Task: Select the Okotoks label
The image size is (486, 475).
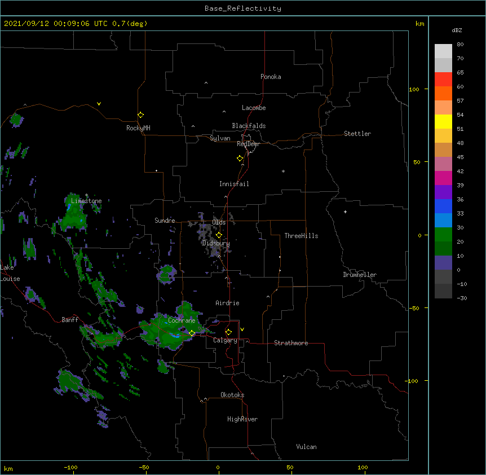Action: coord(232,395)
